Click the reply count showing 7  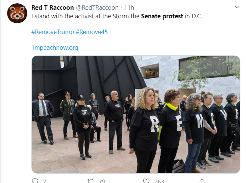click(45, 181)
